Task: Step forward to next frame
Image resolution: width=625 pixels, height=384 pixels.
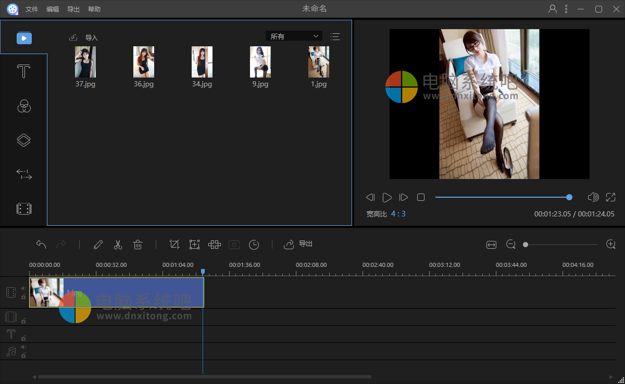Action: [x=404, y=197]
